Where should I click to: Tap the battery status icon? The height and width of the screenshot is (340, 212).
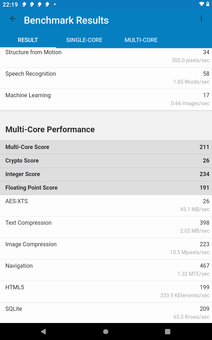tap(207, 4)
